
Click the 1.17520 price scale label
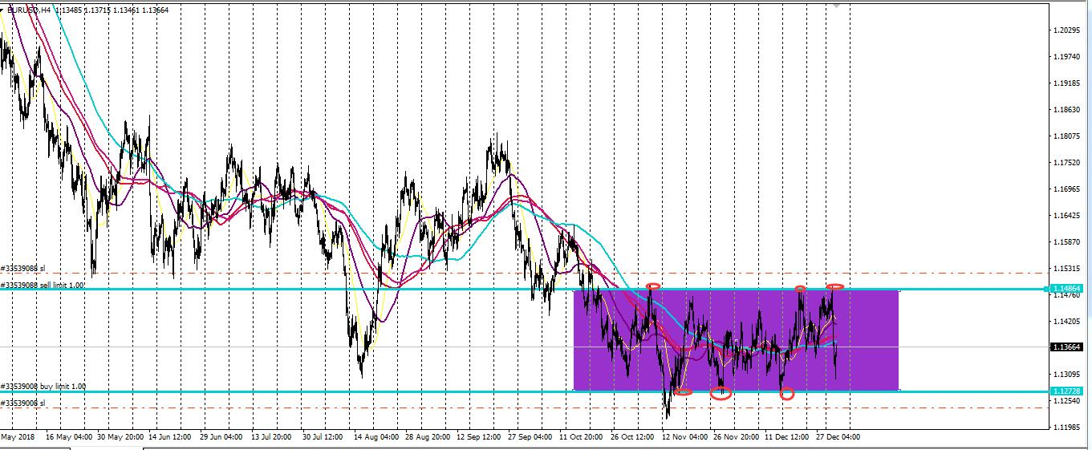click(1066, 163)
